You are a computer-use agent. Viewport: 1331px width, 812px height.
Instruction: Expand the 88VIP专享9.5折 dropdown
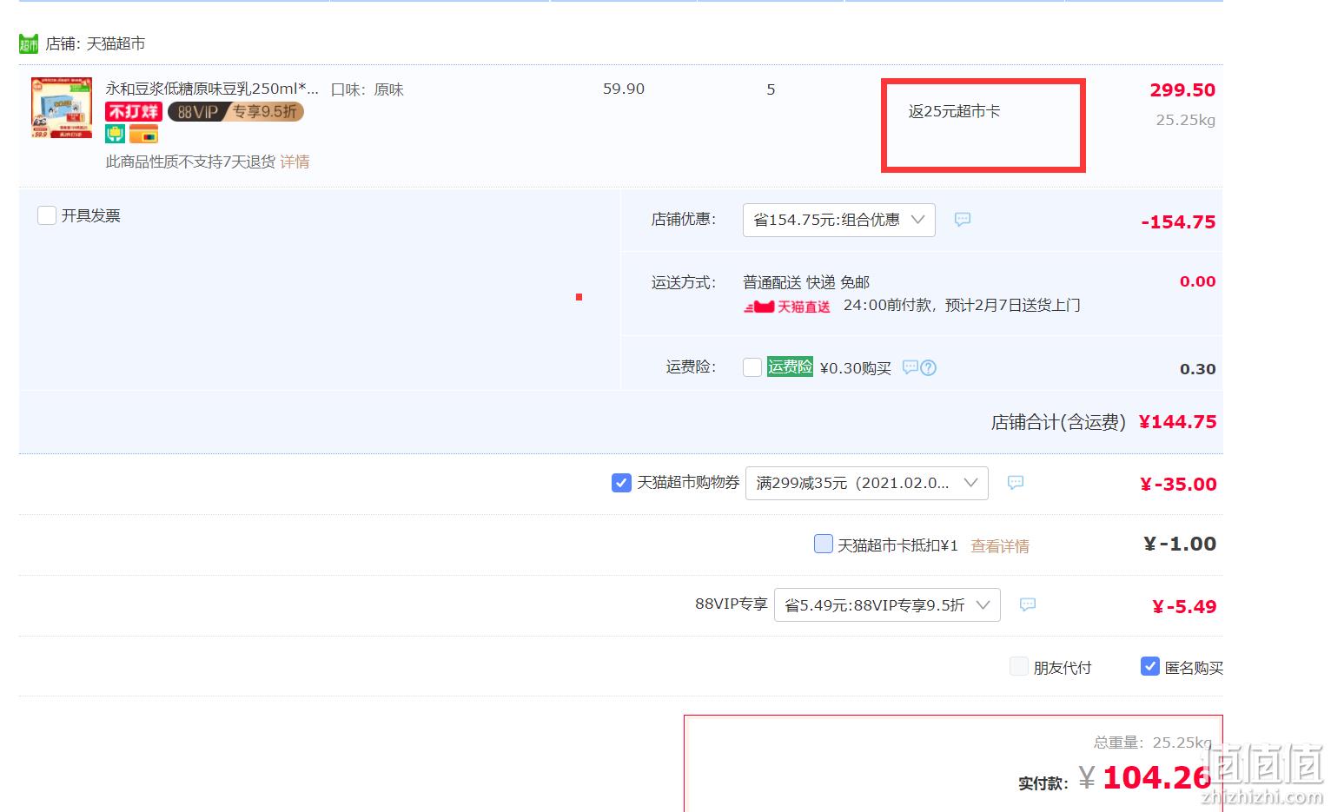point(887,605)
